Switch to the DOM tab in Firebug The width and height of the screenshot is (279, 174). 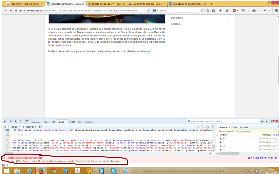73,122
